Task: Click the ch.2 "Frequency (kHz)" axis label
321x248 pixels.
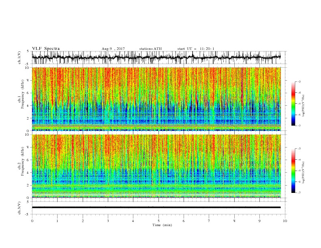Action: pos(23,161)
